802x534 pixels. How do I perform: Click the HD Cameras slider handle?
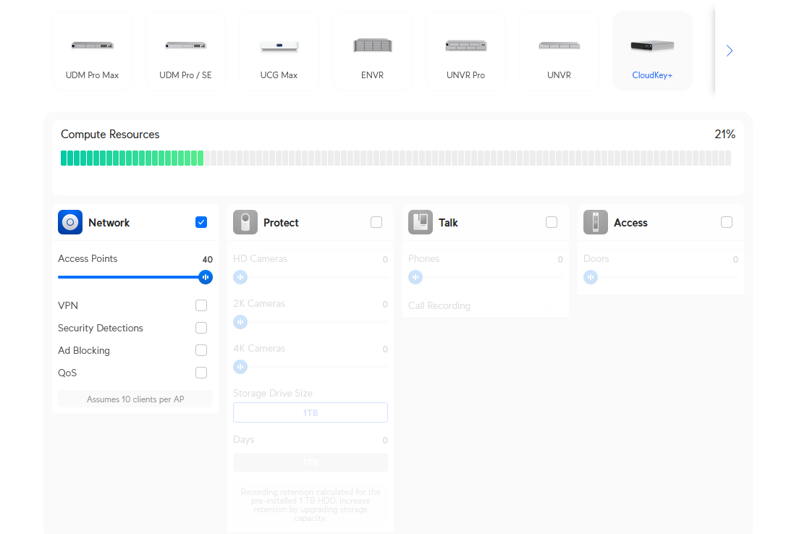pos(240,277)
